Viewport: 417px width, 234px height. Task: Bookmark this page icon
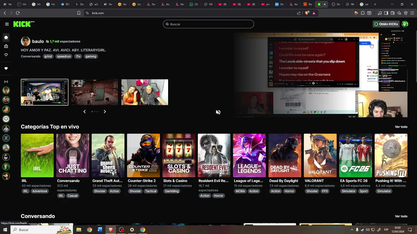79,13
